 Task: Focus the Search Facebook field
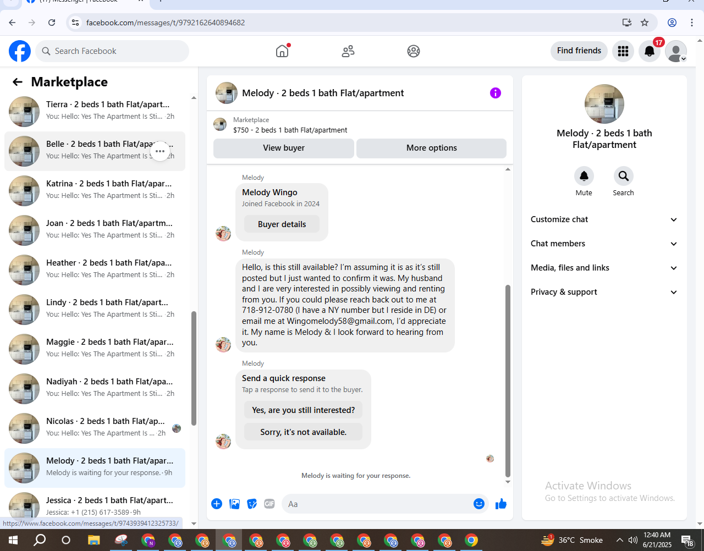[x=112, y=51]
